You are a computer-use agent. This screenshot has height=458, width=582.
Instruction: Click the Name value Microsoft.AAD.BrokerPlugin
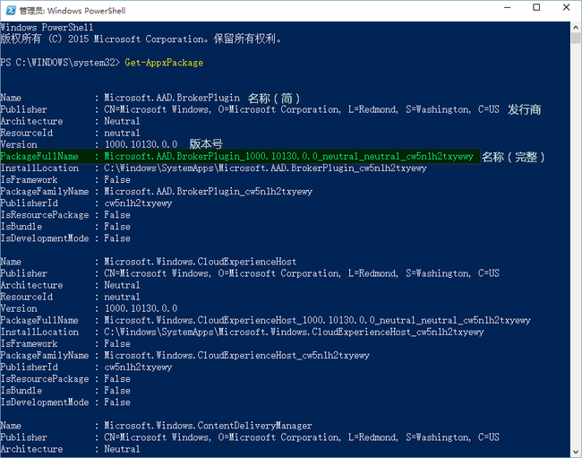[172, 98]
